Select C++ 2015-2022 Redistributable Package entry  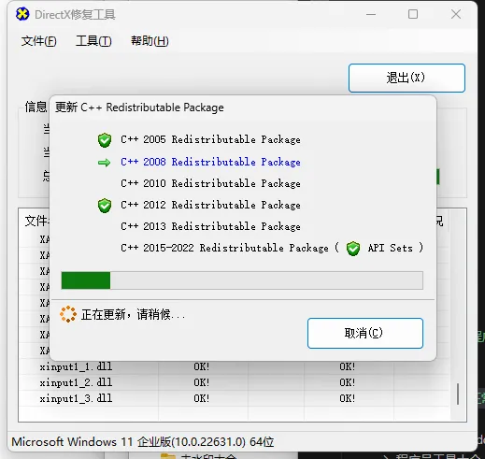point(224,248)
